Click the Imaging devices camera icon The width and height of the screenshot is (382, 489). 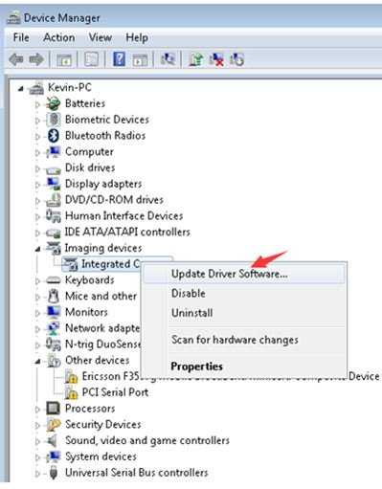[53, 248]
